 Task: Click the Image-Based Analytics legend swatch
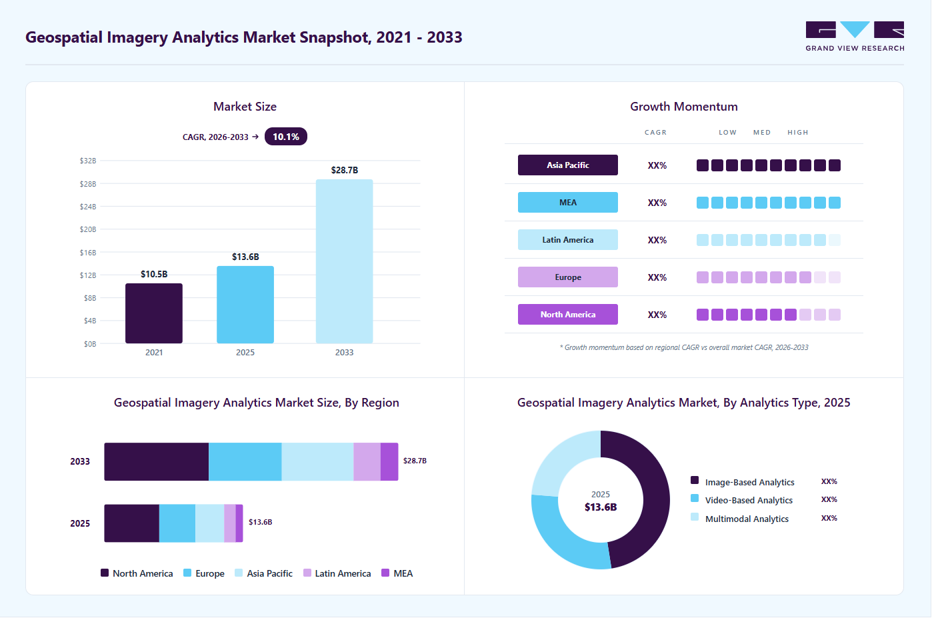coord(695,480)
